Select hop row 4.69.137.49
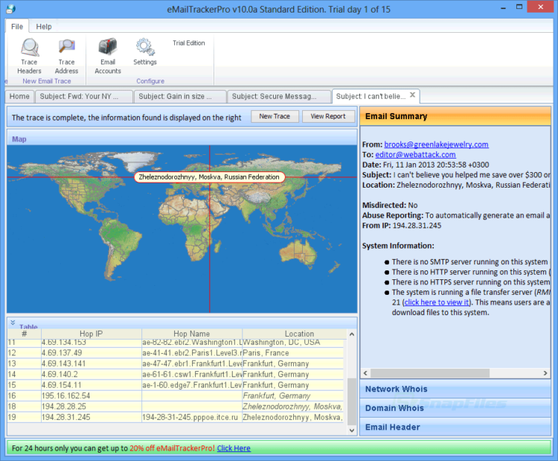This screenshot has height=461, width=558. [176, 353]
